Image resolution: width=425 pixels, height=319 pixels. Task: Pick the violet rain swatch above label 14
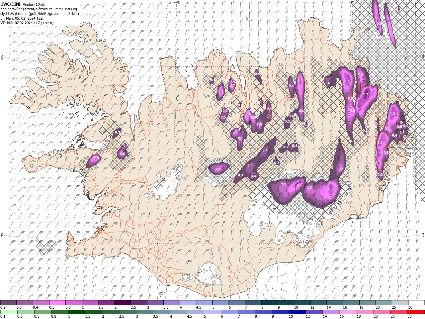(x=331, y=312)
